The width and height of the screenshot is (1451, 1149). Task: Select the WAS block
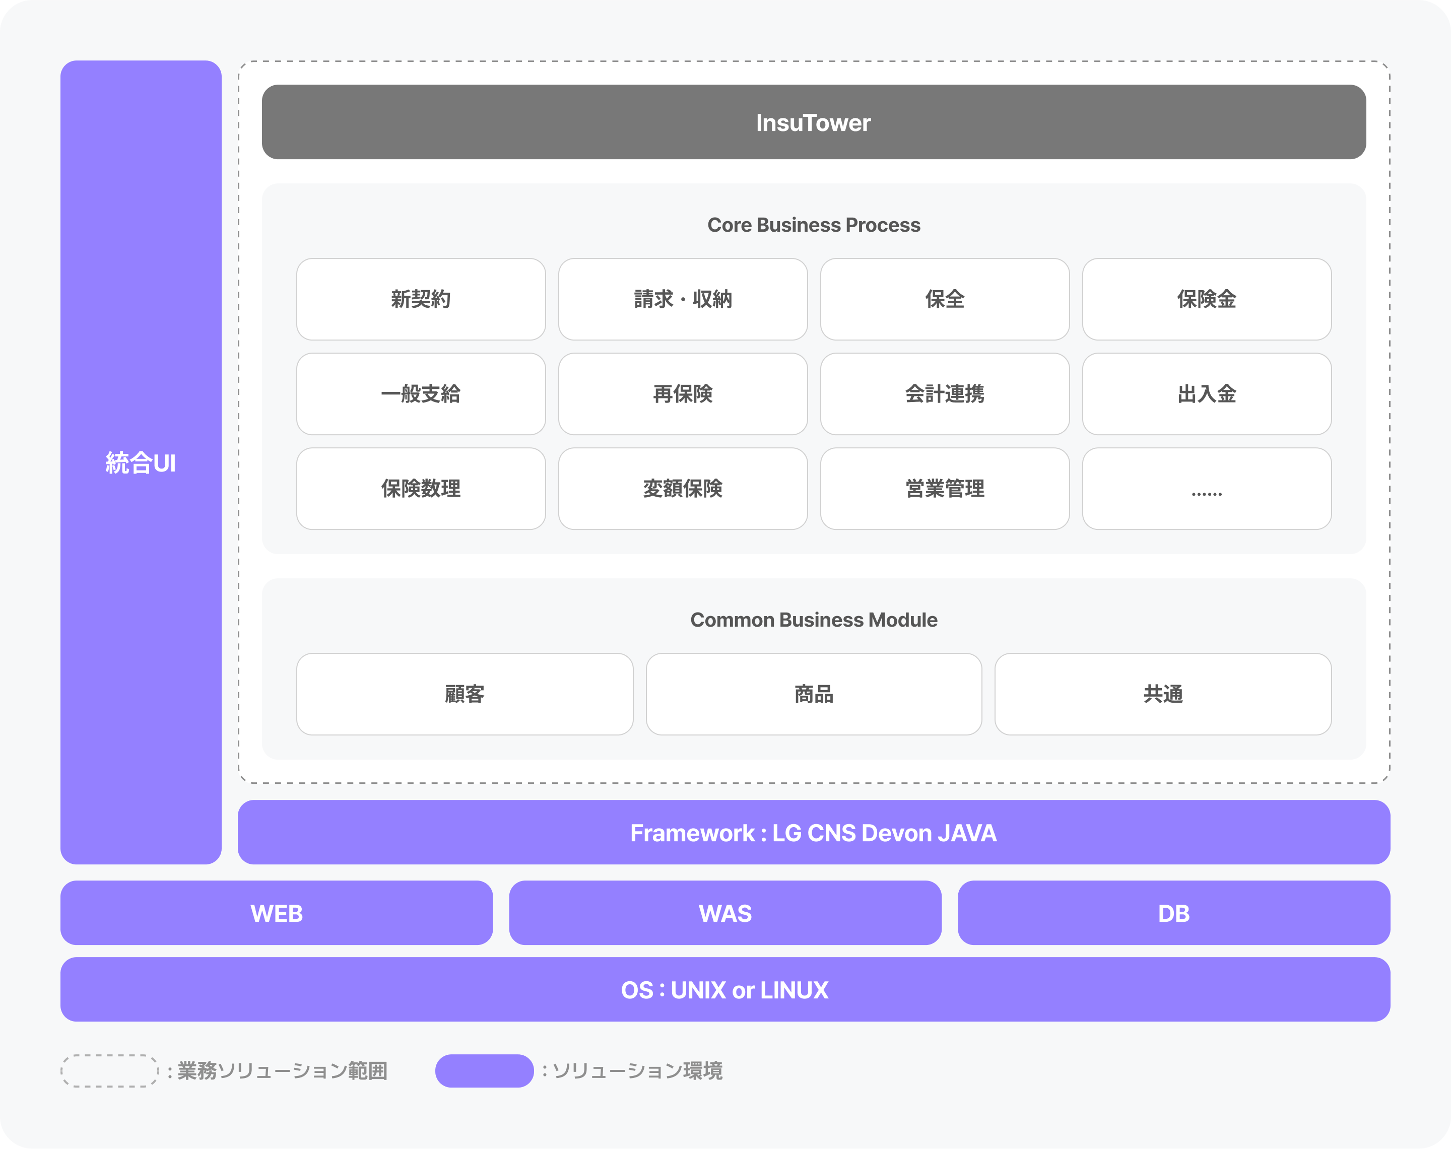click(x=724, y=914)
